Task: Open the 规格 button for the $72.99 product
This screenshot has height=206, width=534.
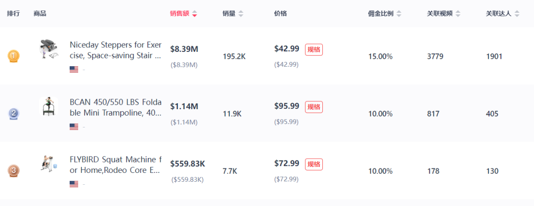Action: pos(313,164)
